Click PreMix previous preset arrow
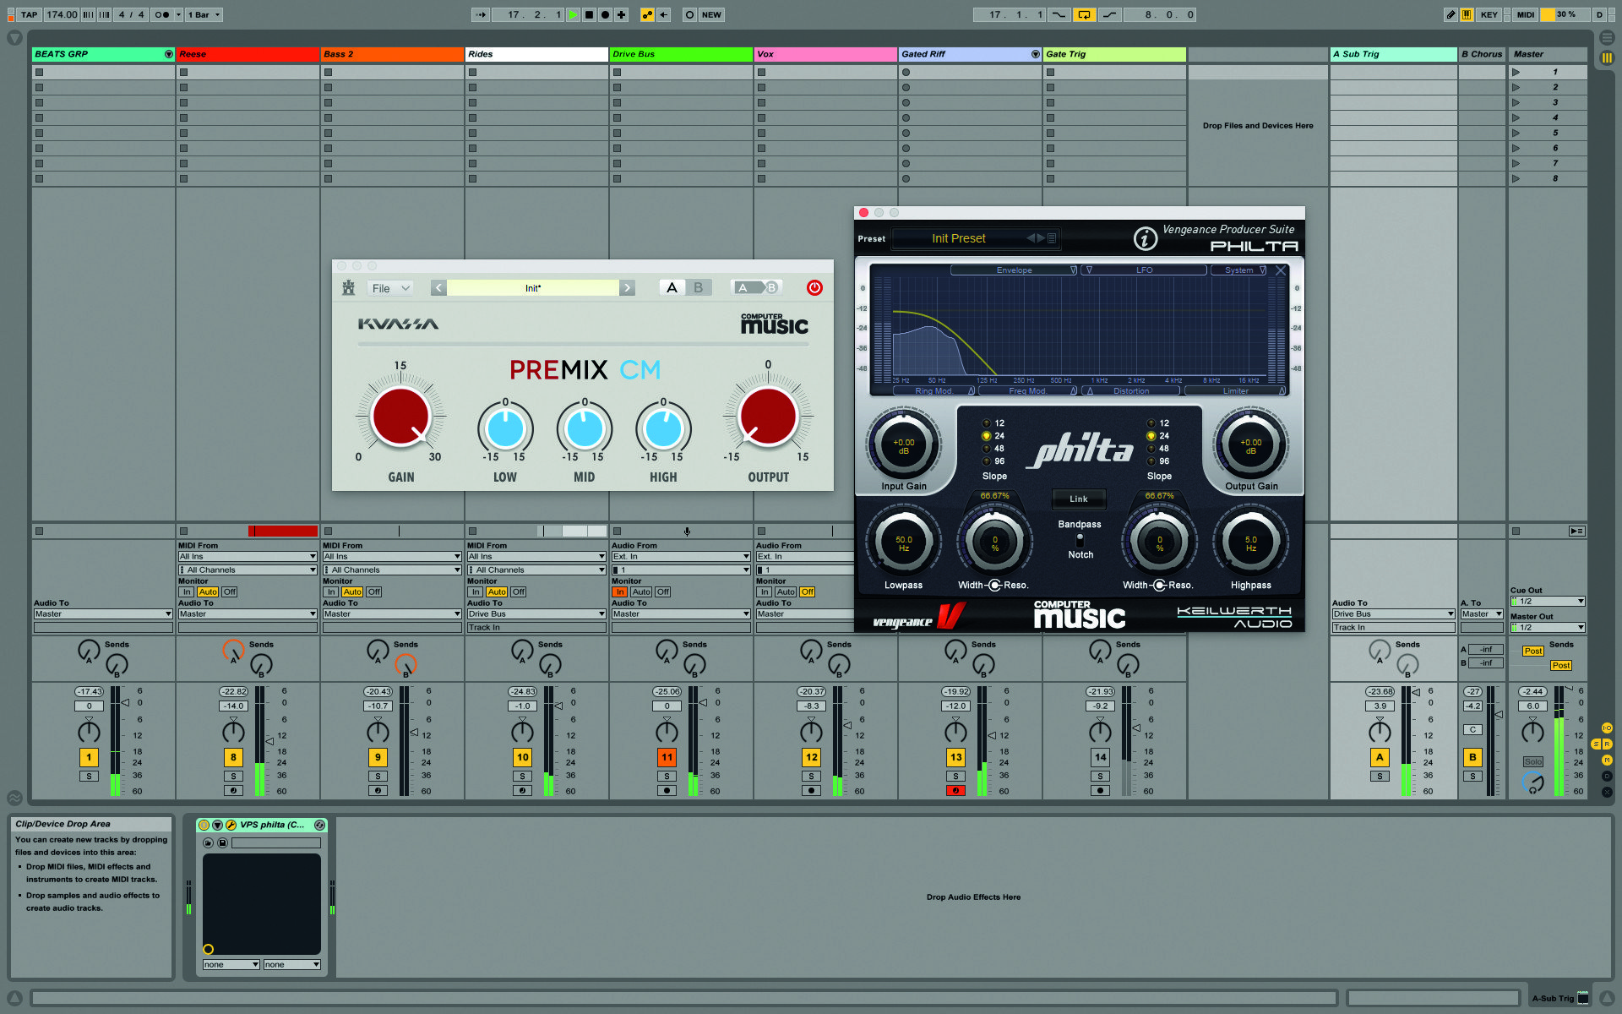1622x1014 pixels. (438, 287)
